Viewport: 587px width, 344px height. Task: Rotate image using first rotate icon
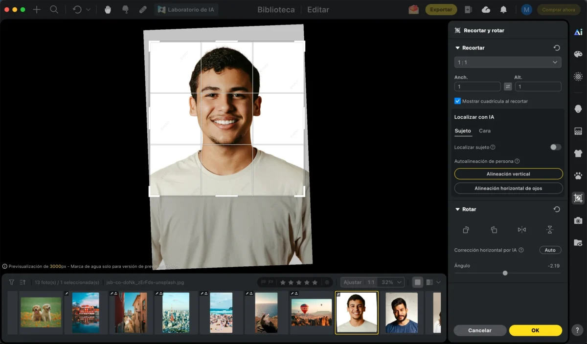[466, 230]
